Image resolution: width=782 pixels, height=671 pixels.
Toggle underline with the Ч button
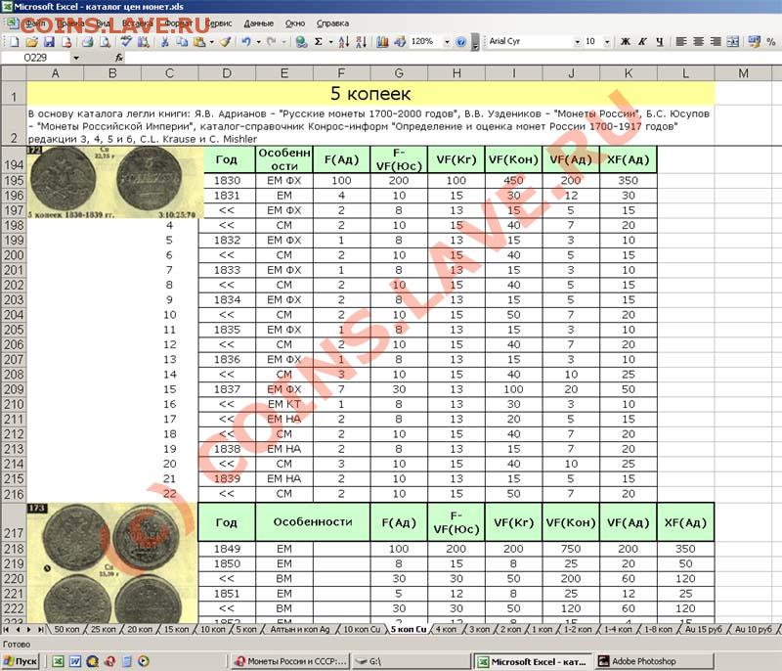(660, 42)
